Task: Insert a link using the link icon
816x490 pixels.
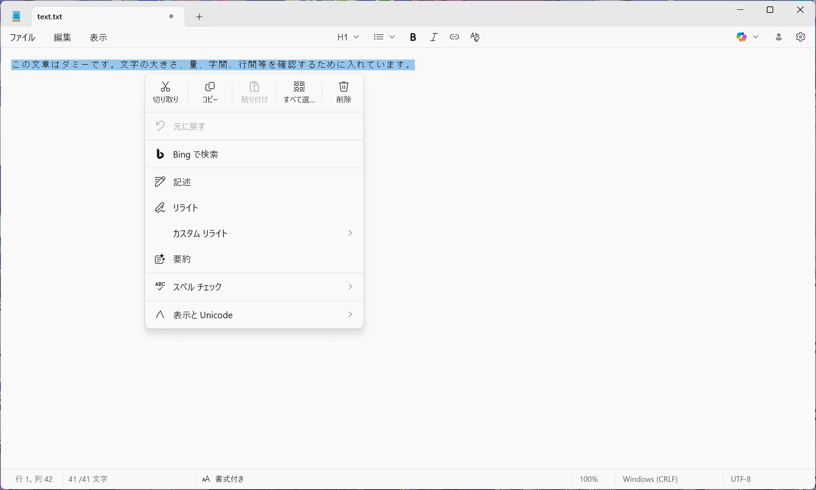Action: [454, 37]
